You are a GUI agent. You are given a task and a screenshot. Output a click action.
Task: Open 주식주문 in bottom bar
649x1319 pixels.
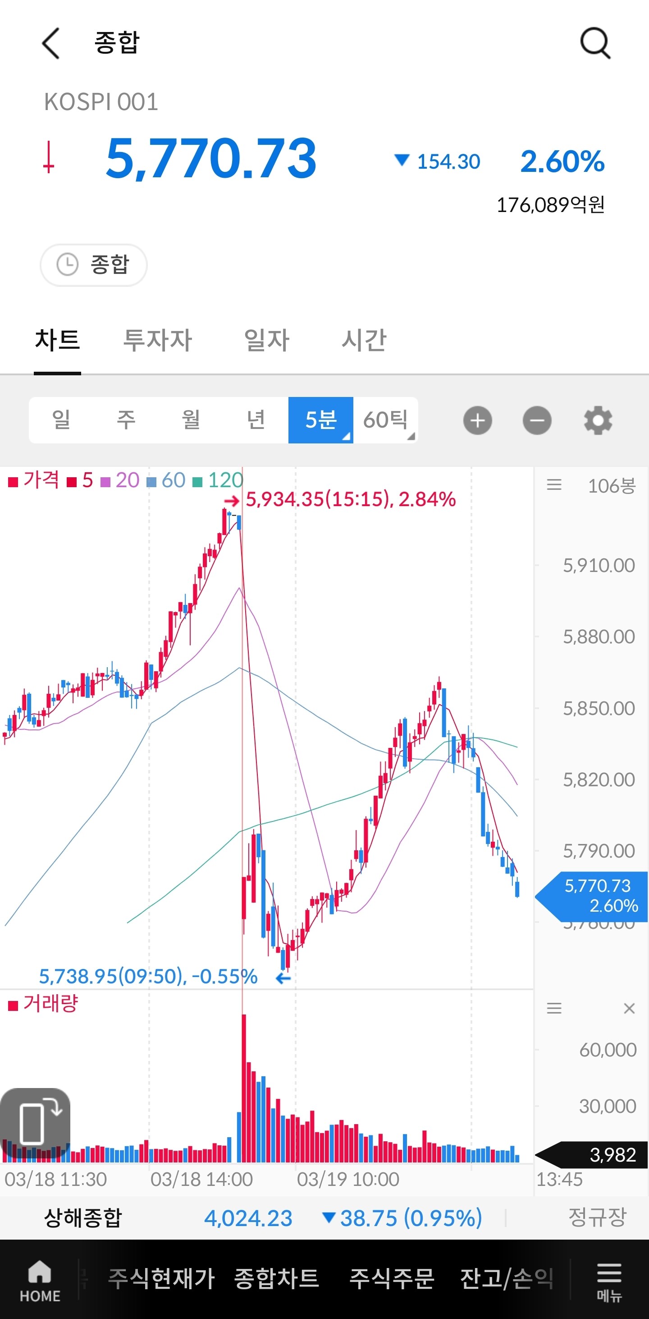pos(392,1278)
